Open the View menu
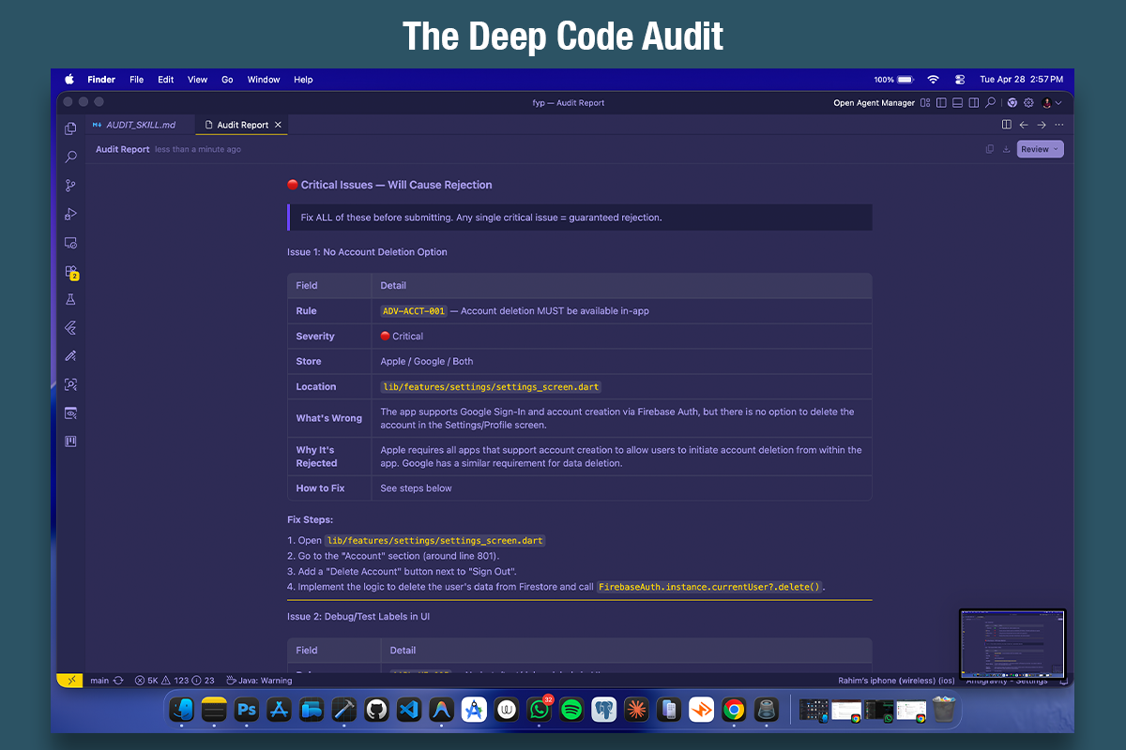Image resolution: width=1126 pixels, height=750 pixels. [x=197, y=80]
